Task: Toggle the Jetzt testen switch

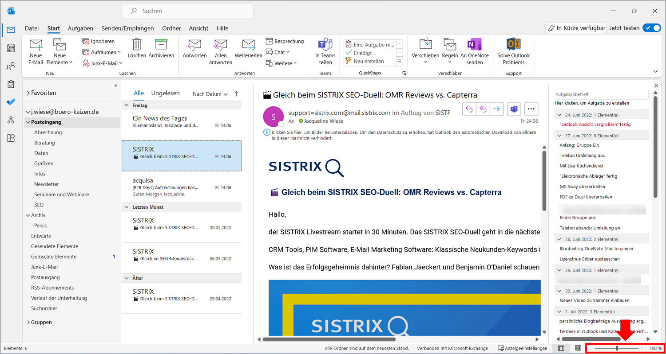Action: coord(652,28)
